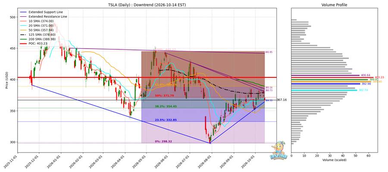Screen dimensions: 388x172
Task: Click the 0 volume axis tick
Action: click(x=291, y=156)
